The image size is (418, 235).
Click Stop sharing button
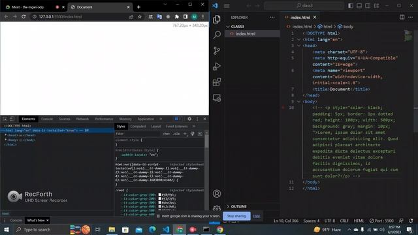pos(236,216)
